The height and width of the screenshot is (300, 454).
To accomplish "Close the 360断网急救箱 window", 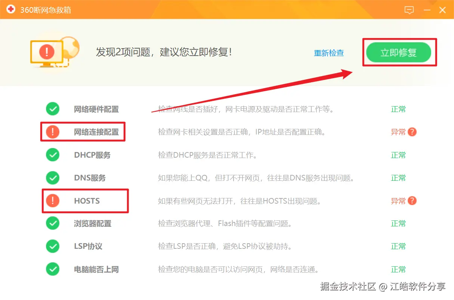I will [442, 10].
